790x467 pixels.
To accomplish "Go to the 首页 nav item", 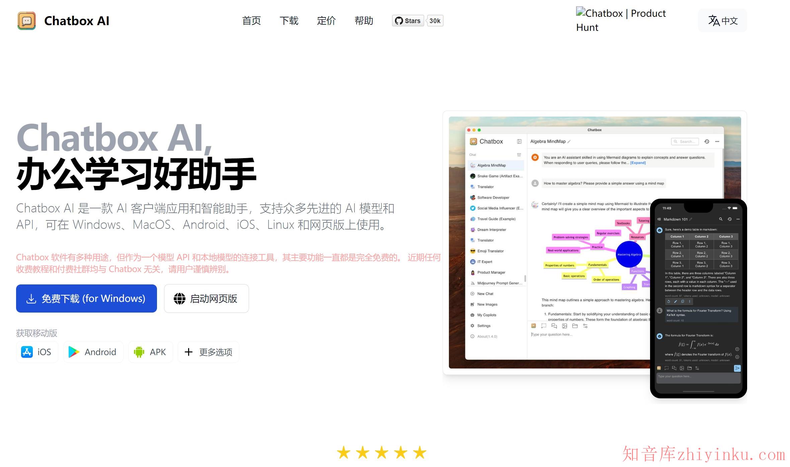I will pyautogui.click(x=251, y=21).
